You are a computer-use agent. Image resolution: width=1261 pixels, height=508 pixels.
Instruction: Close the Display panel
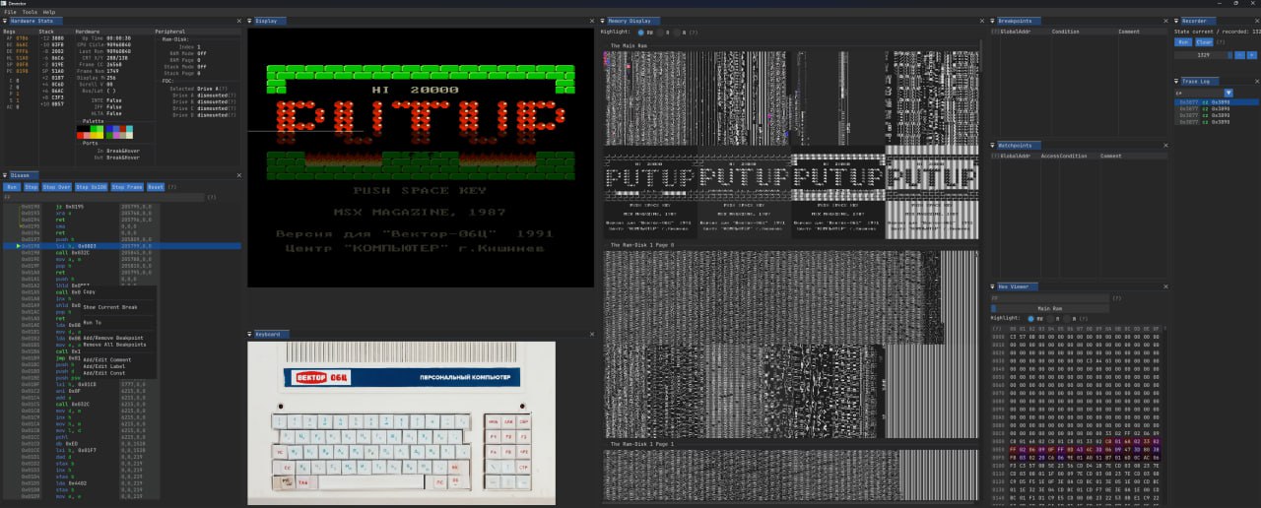[594, 21]
